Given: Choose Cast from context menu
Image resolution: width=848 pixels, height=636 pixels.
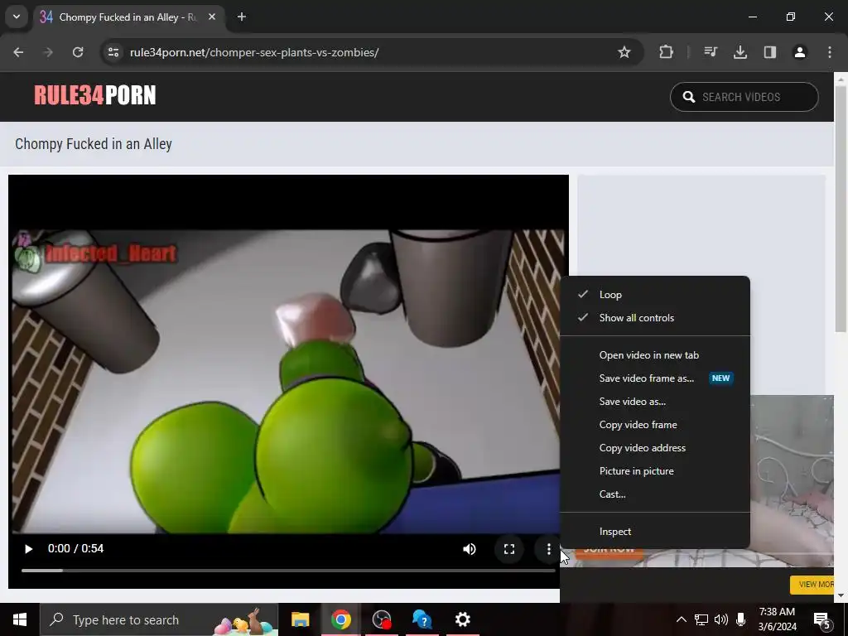Looking at the screenshot, I should click(x=655, y=494).
